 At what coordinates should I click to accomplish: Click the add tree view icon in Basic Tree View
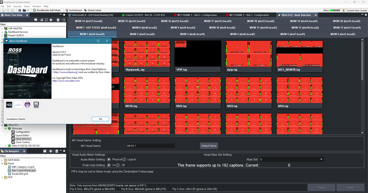pos(36,20)
